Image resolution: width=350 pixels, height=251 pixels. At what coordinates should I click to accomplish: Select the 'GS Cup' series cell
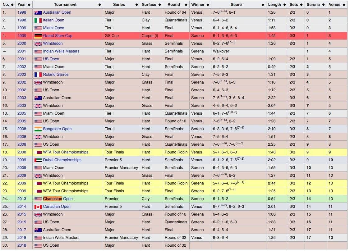click(122, 35)
